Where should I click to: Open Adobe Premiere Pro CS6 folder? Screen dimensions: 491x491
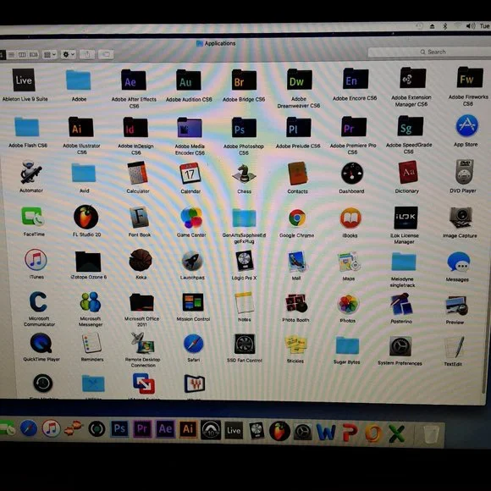(354, 126)
